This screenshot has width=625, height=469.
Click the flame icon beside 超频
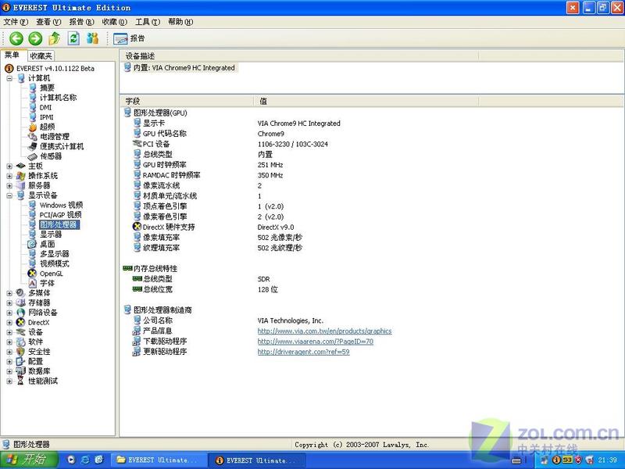tap(33, 127)
